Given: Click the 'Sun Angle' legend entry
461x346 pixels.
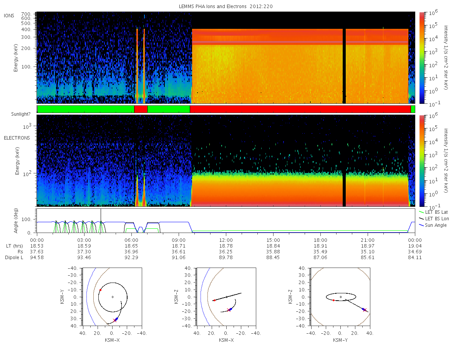Looking at the screenshot, I should click(x=433, y=225).
